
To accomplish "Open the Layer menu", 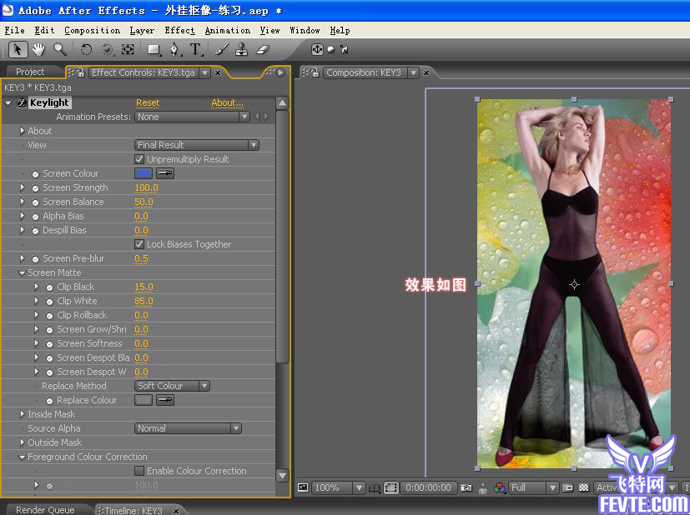I will click(x=142, y=30).
